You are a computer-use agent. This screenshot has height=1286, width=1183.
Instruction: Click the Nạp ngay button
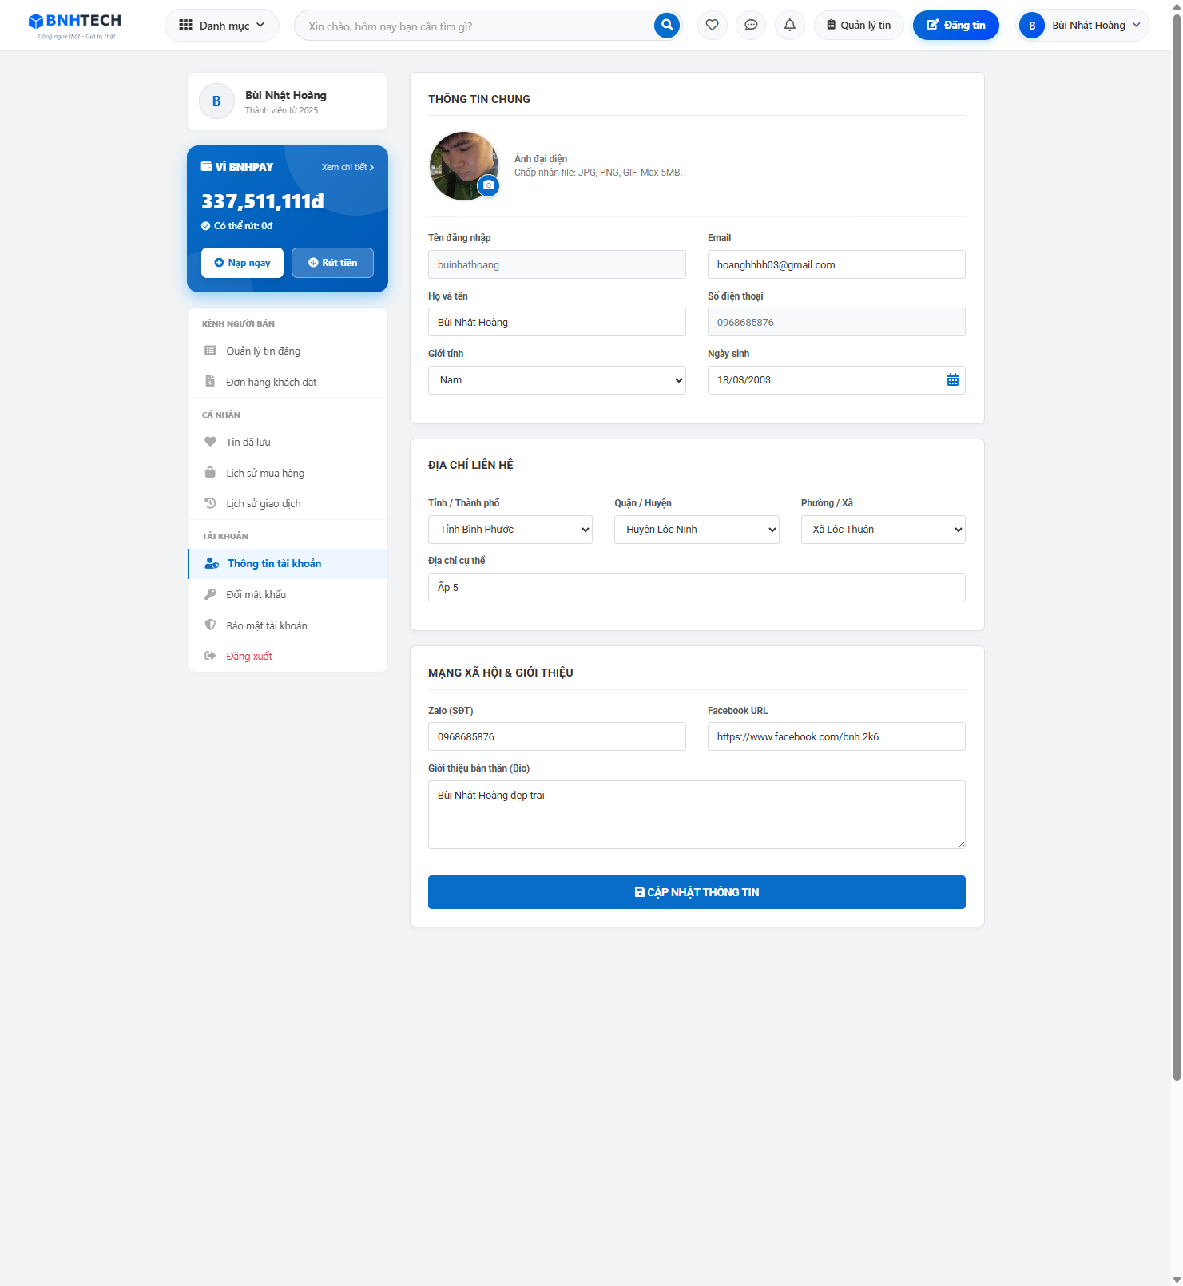tap(242, 263)
